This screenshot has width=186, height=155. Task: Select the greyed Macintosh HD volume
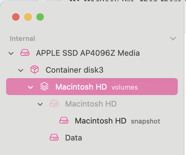tap(91, 104)
